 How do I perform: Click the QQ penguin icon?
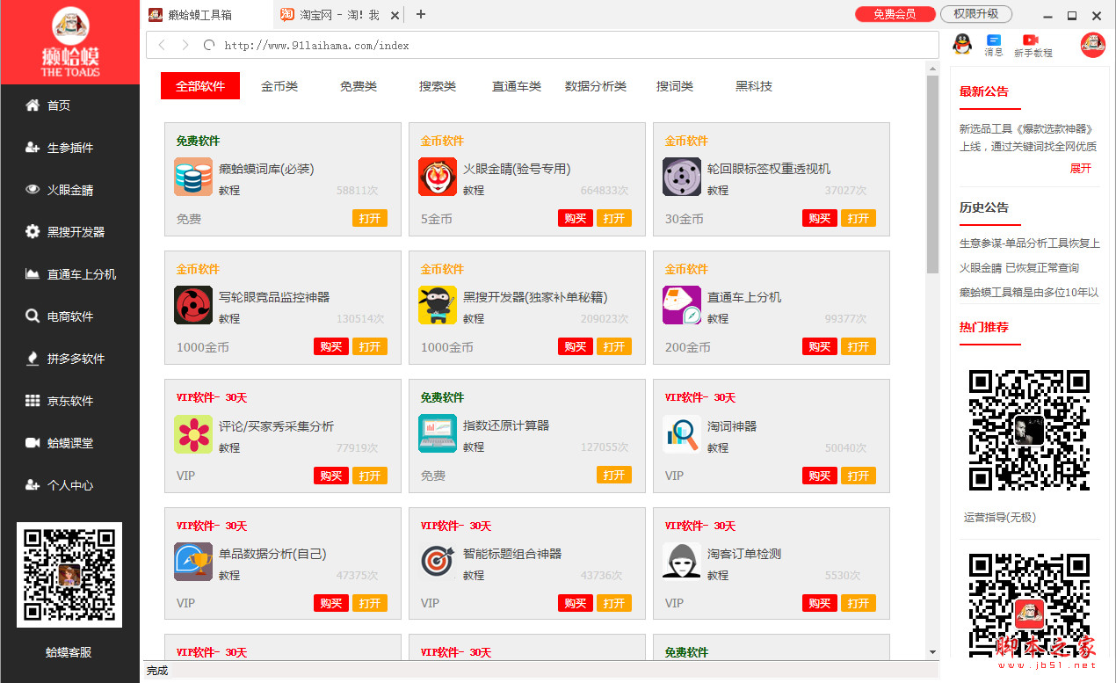click(962, 43)
